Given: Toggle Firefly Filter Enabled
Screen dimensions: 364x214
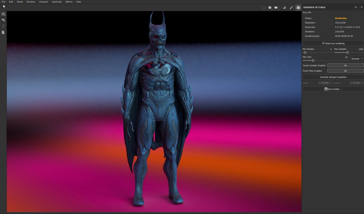Looking at the screenshot, I should (345, 71).
